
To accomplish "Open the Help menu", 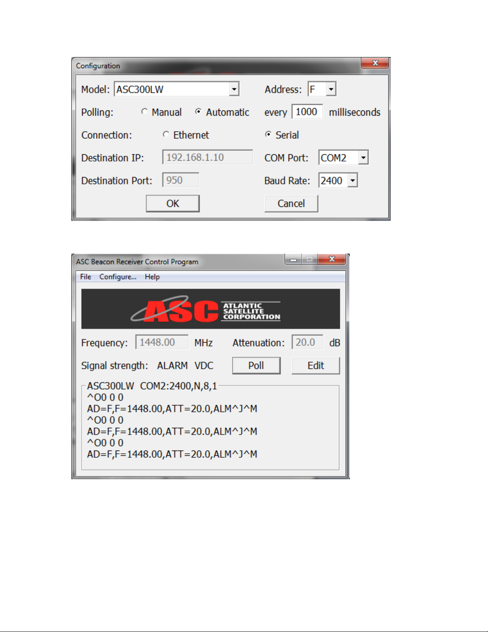I will (152, 277).
